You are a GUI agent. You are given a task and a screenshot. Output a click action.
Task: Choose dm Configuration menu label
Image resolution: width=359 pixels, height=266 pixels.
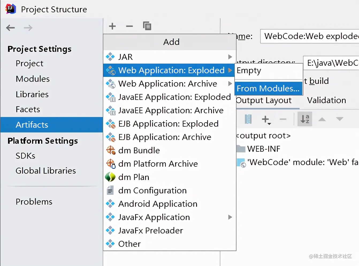(152, 191)
